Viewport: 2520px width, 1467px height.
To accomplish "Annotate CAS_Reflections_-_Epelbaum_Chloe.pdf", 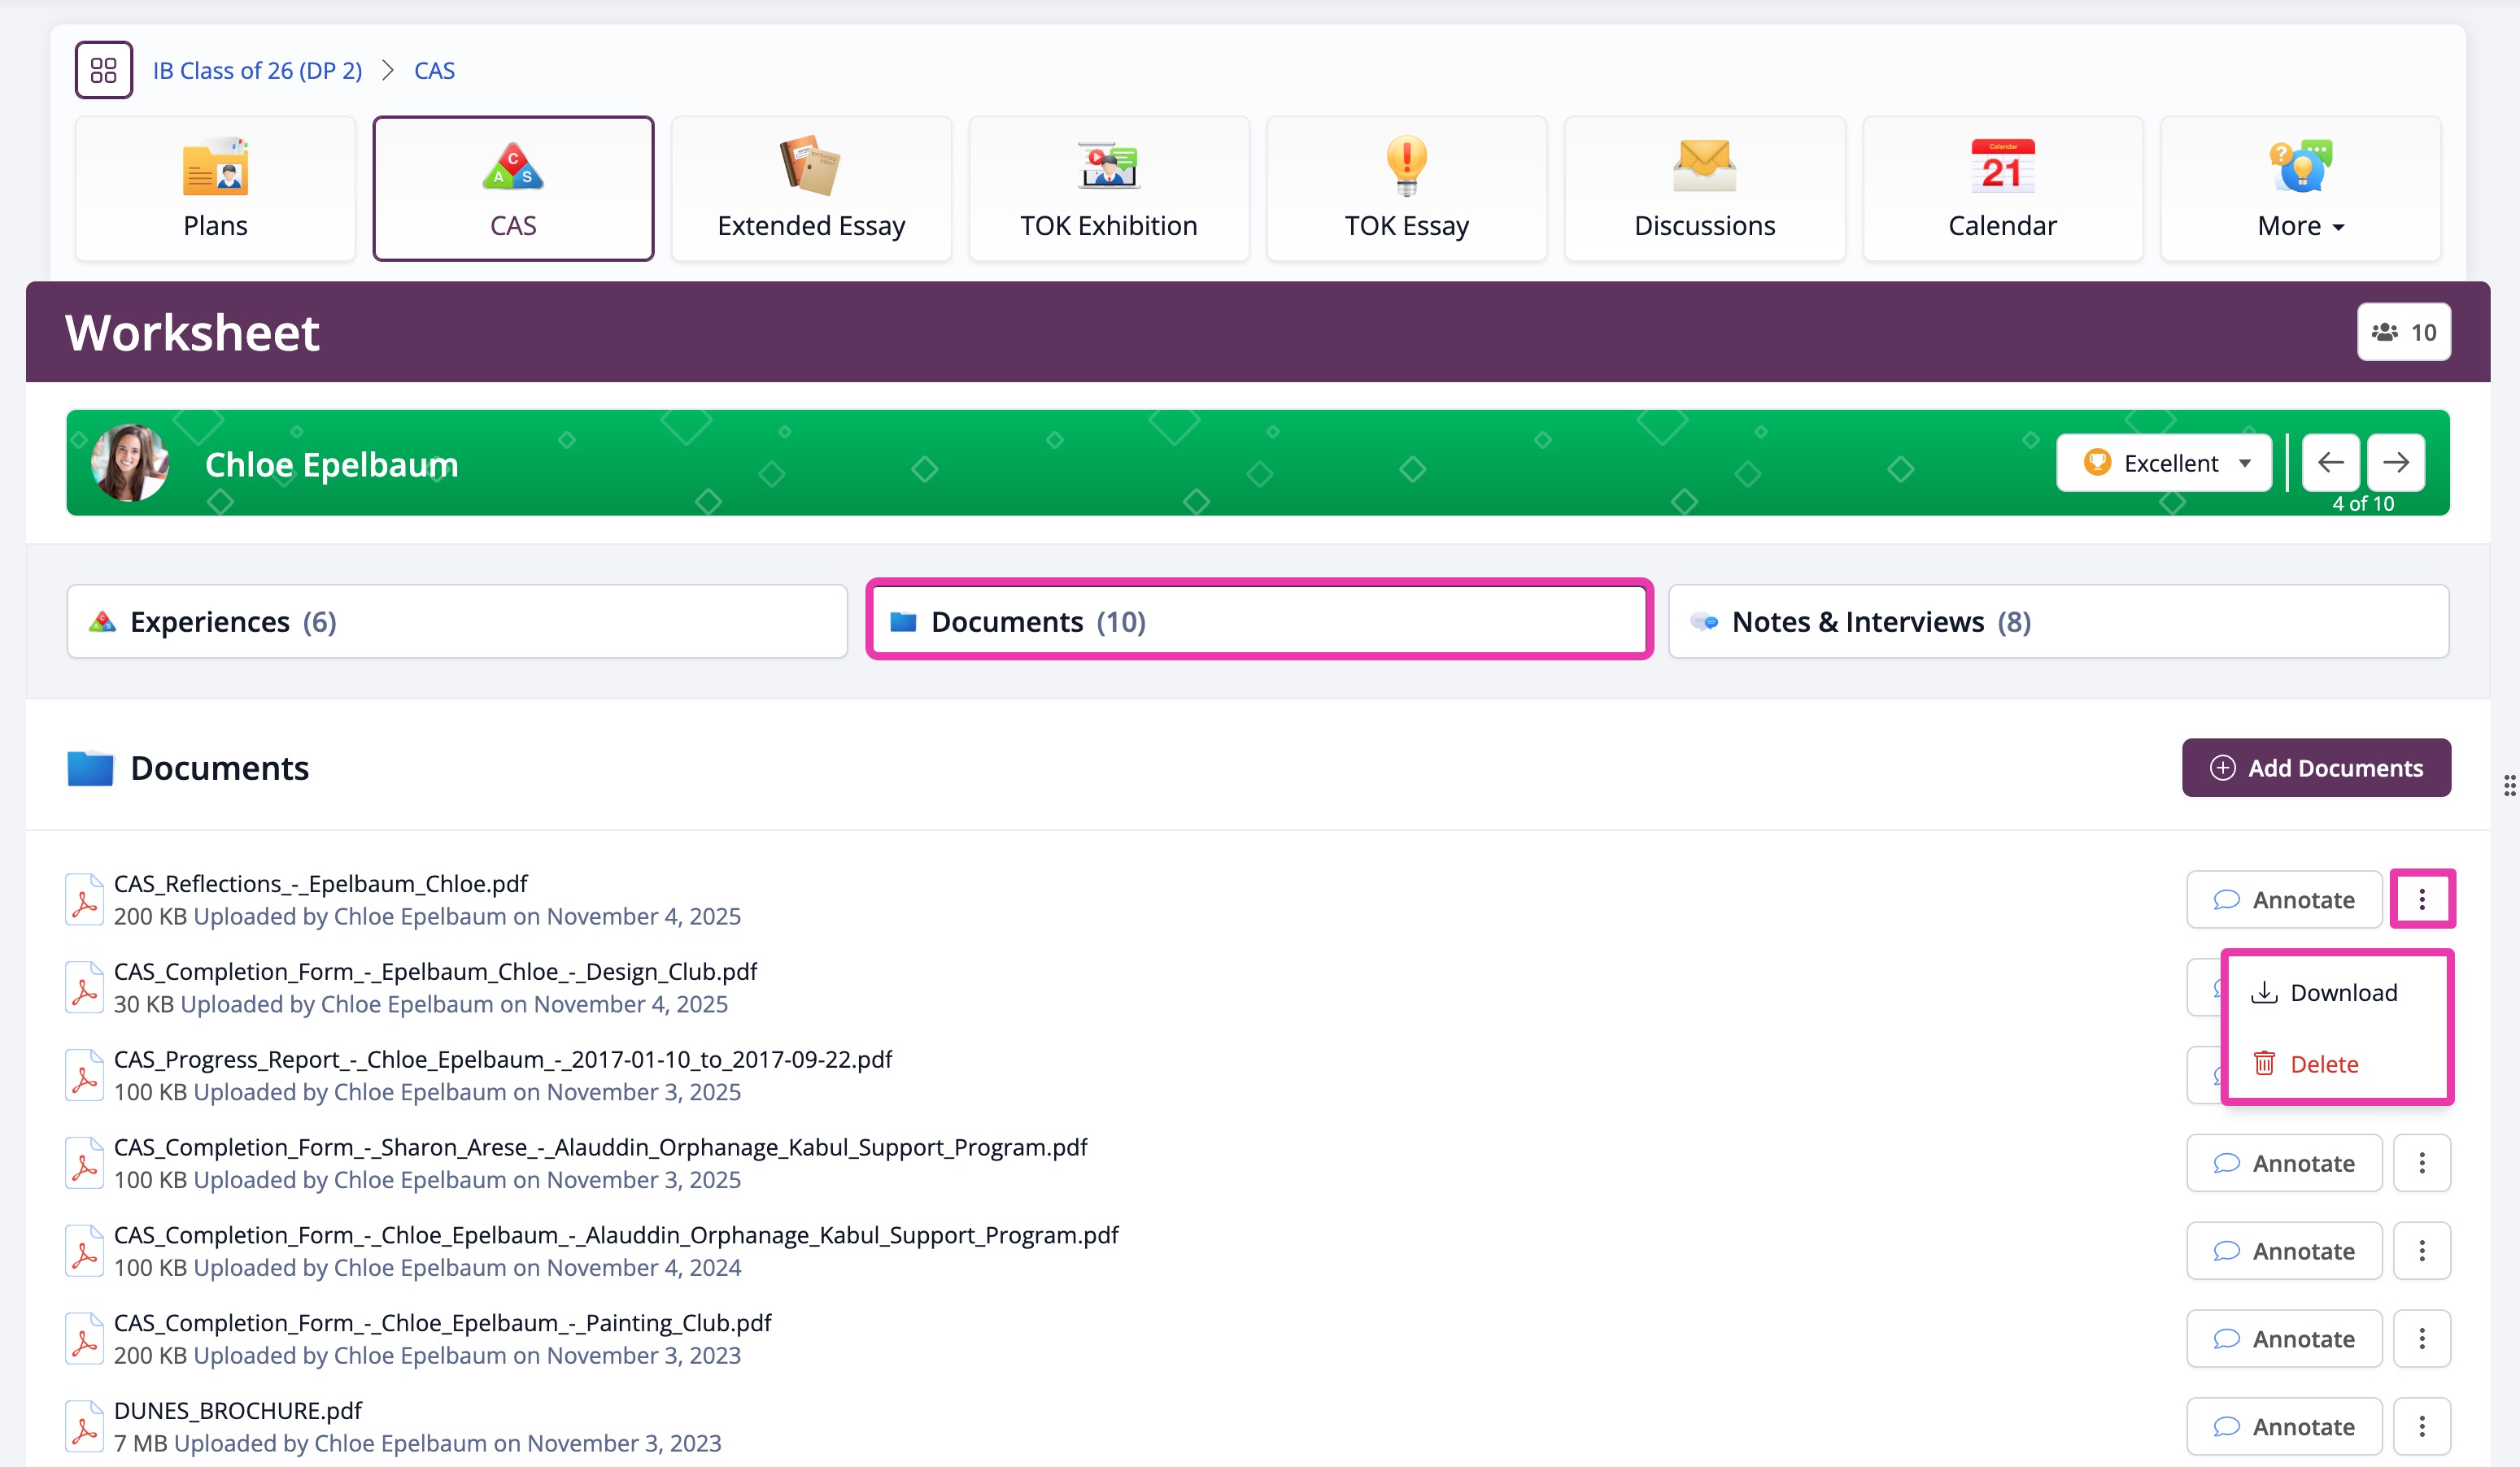I will pos(2284,899).
